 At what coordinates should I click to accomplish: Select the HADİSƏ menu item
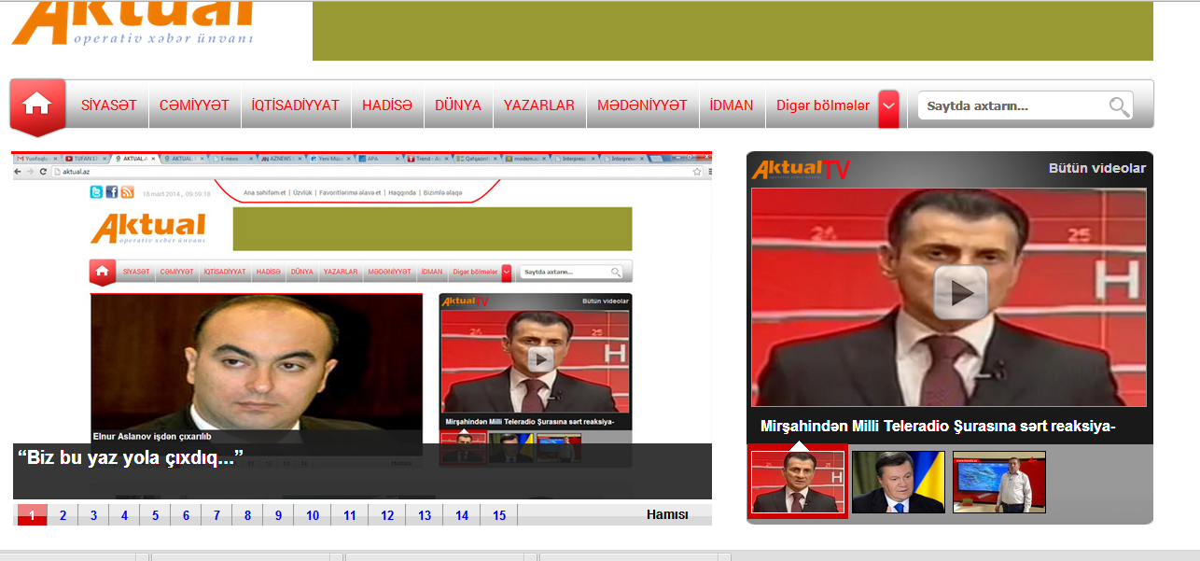pos(386,105)
